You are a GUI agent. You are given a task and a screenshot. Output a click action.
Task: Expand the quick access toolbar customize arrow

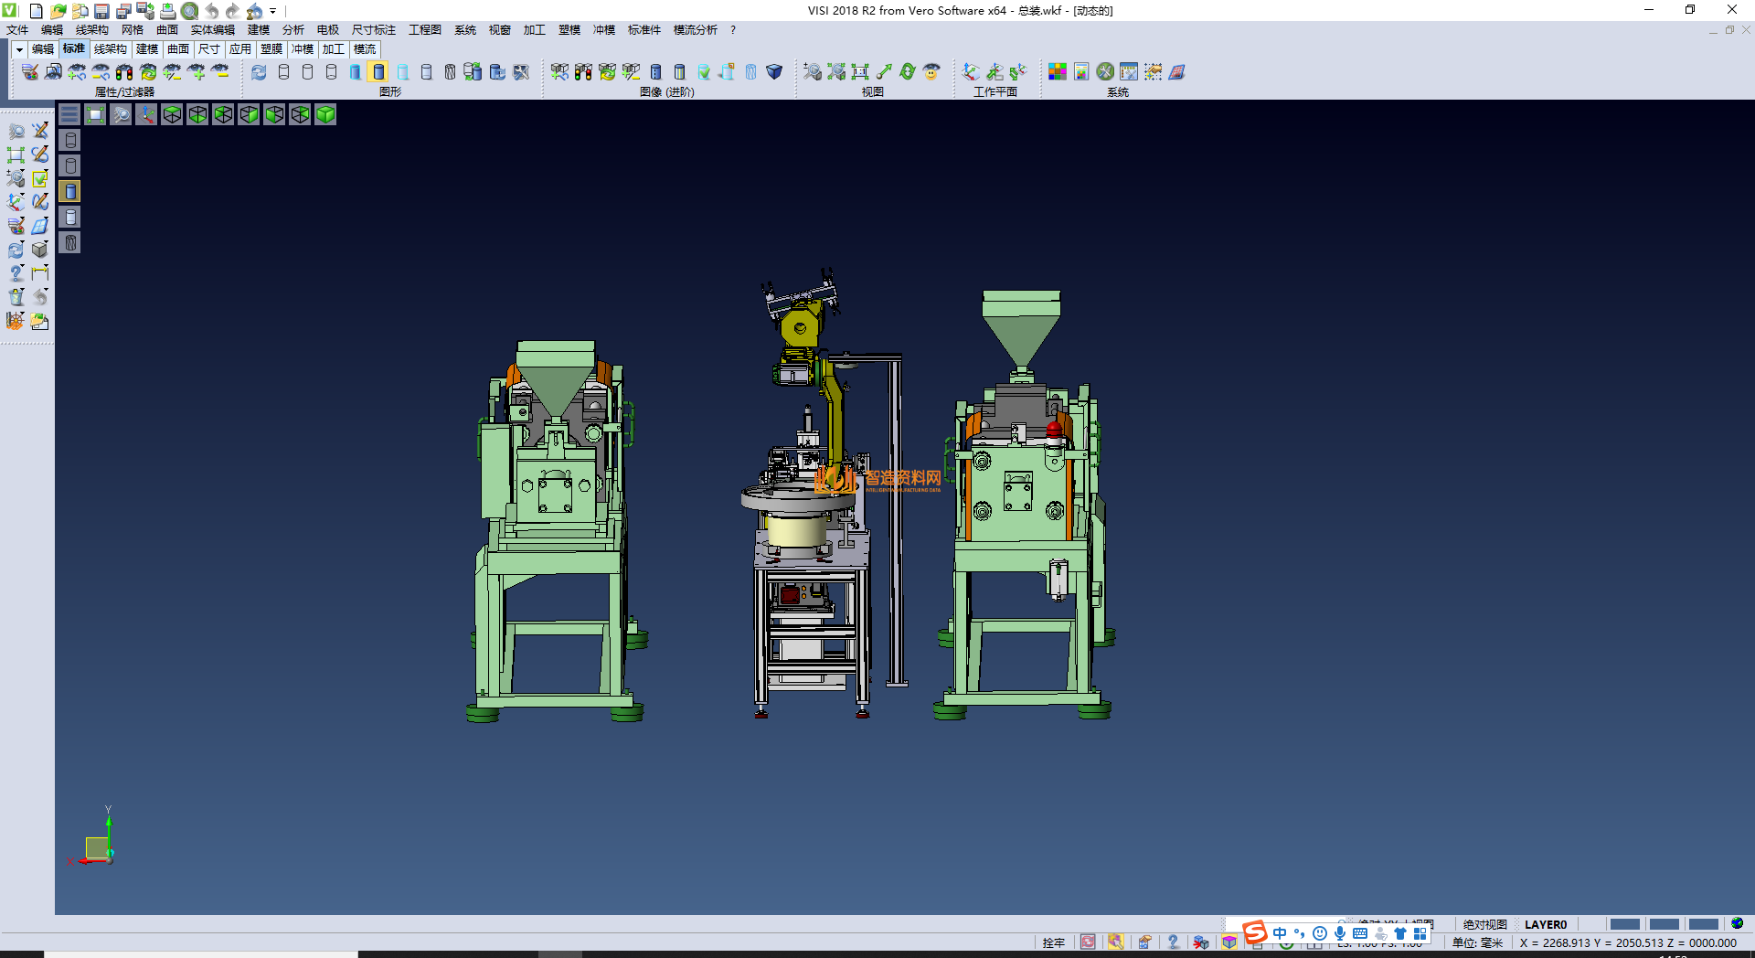[x=273, y=11]
